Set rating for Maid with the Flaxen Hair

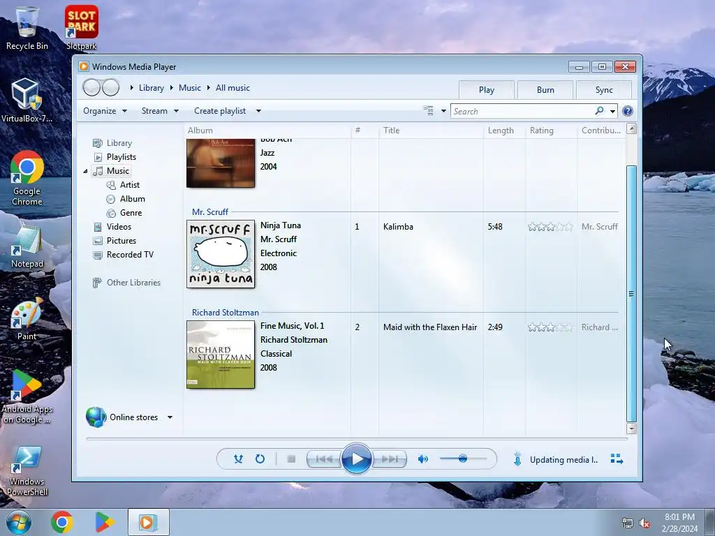[550, 327]
